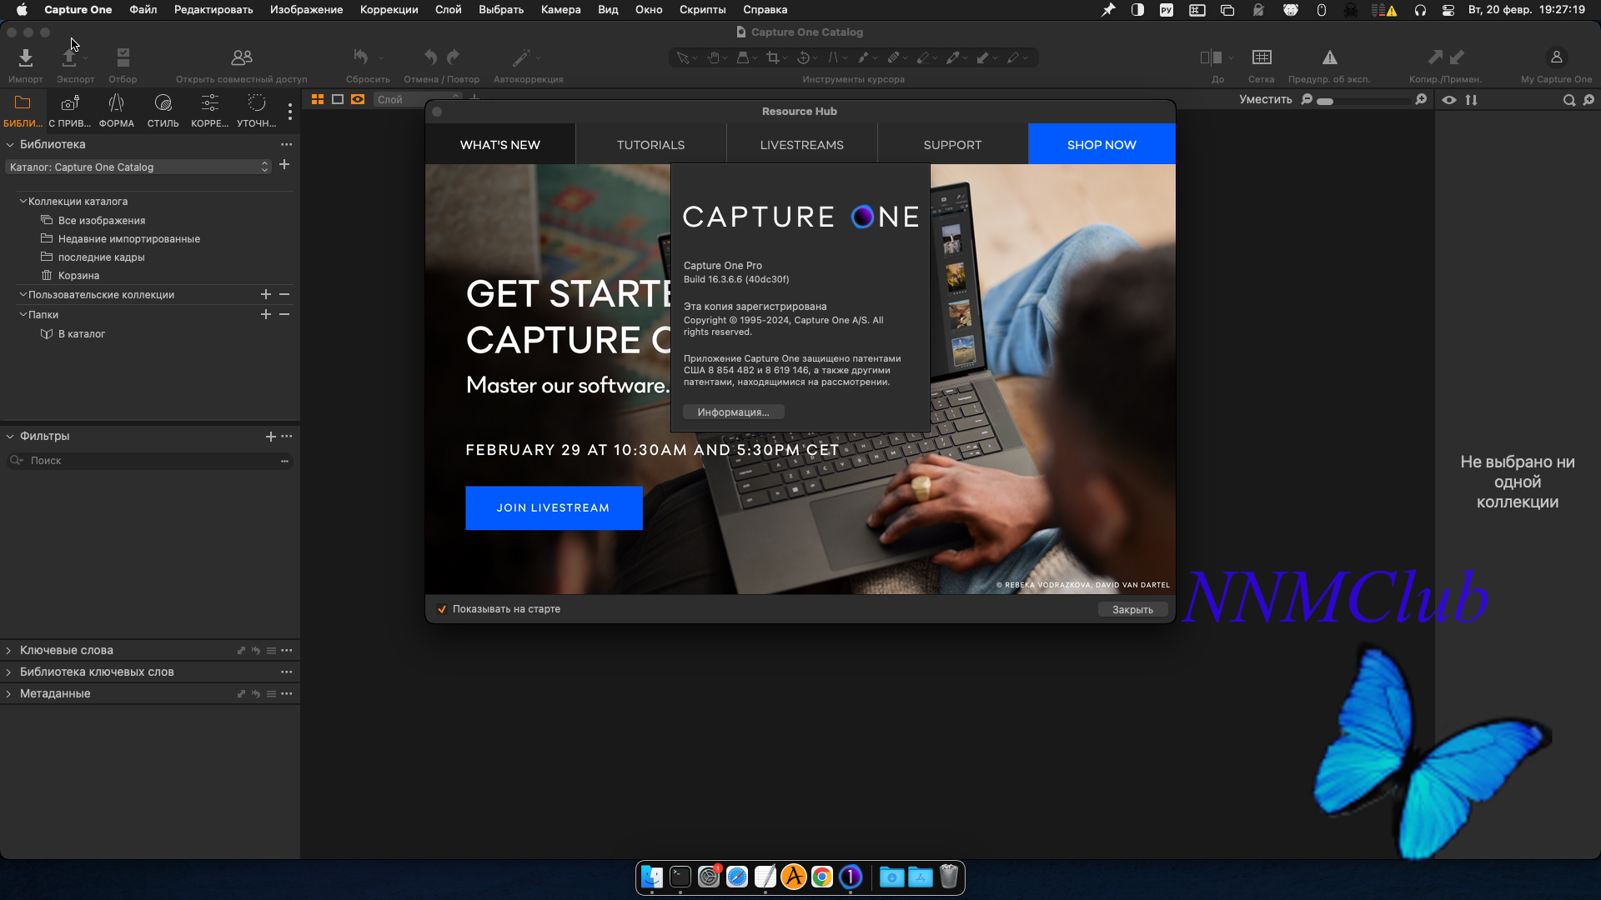
Task: Click the viewer zoom slider
Action: tap(1364, 101)
